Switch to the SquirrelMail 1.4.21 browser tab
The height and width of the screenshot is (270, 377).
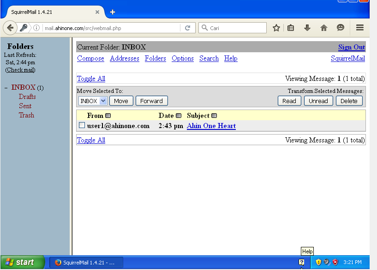pyautogui.click(x=51, y=12)
